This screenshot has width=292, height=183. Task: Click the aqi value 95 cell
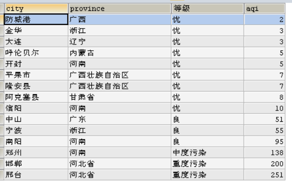coord(264,142)
